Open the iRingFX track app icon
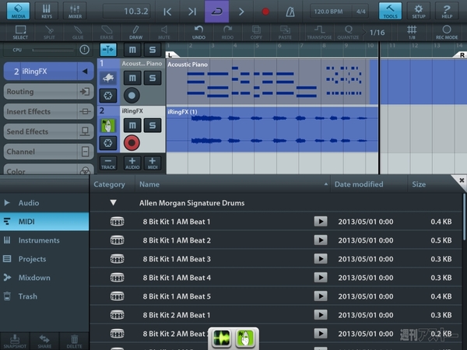 (108, 125)
